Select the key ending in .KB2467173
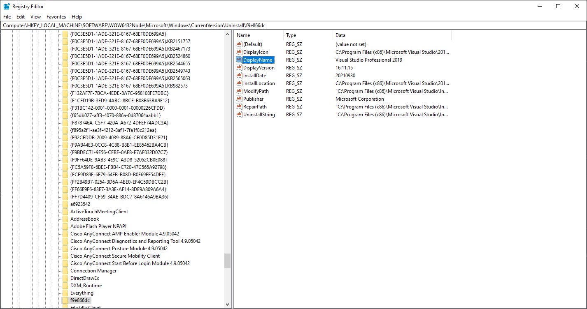This screenshot has width=587, height=309. click(x=130, y=49)
